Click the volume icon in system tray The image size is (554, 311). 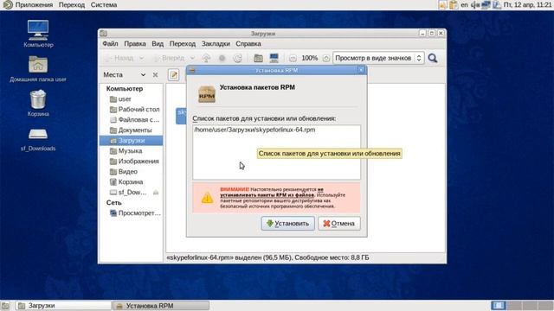[x=475, y=5]
